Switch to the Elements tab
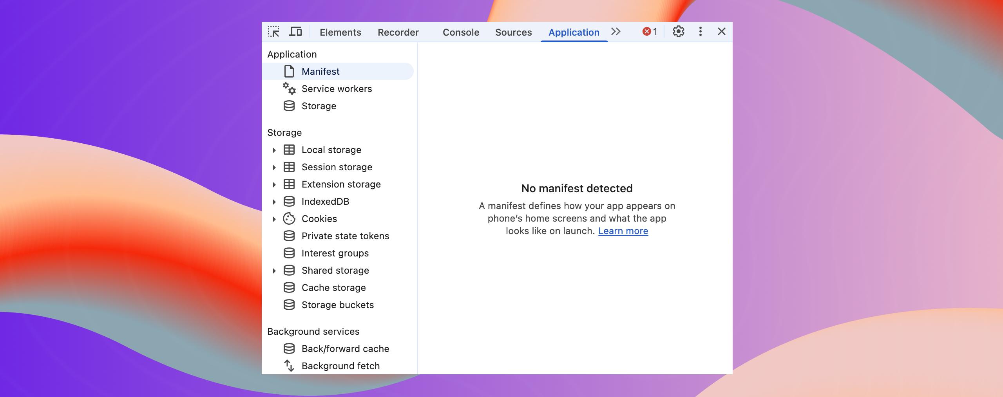 (340, 32)
